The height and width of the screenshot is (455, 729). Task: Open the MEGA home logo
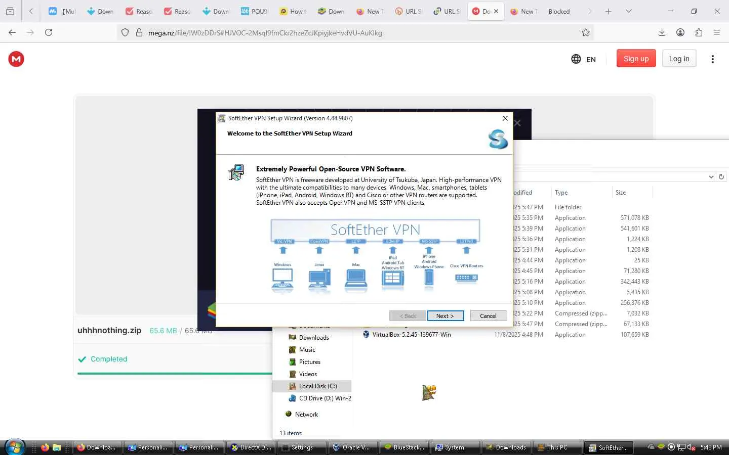click(x=16, y=59)
